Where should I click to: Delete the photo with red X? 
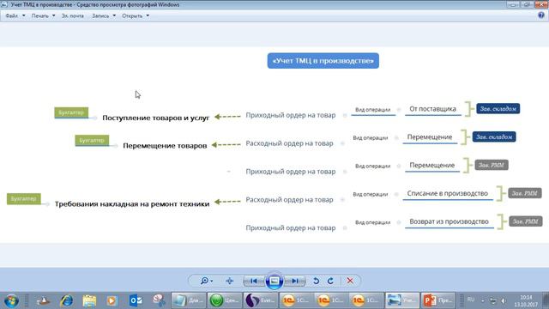point(350,281)
